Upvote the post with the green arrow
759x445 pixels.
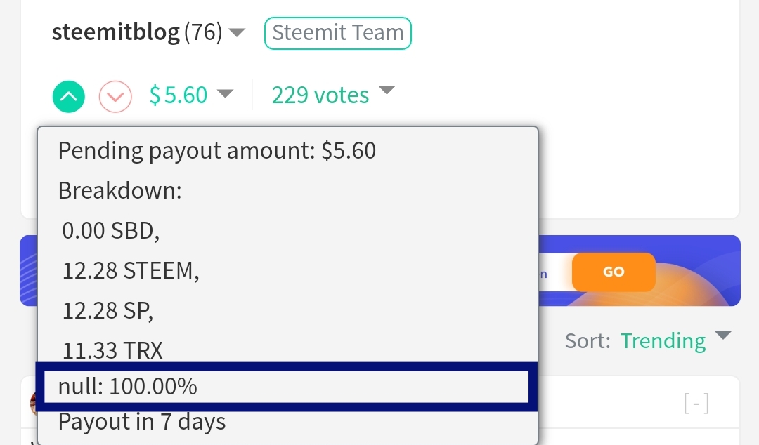pyautogui.click(x=69, y=97)
